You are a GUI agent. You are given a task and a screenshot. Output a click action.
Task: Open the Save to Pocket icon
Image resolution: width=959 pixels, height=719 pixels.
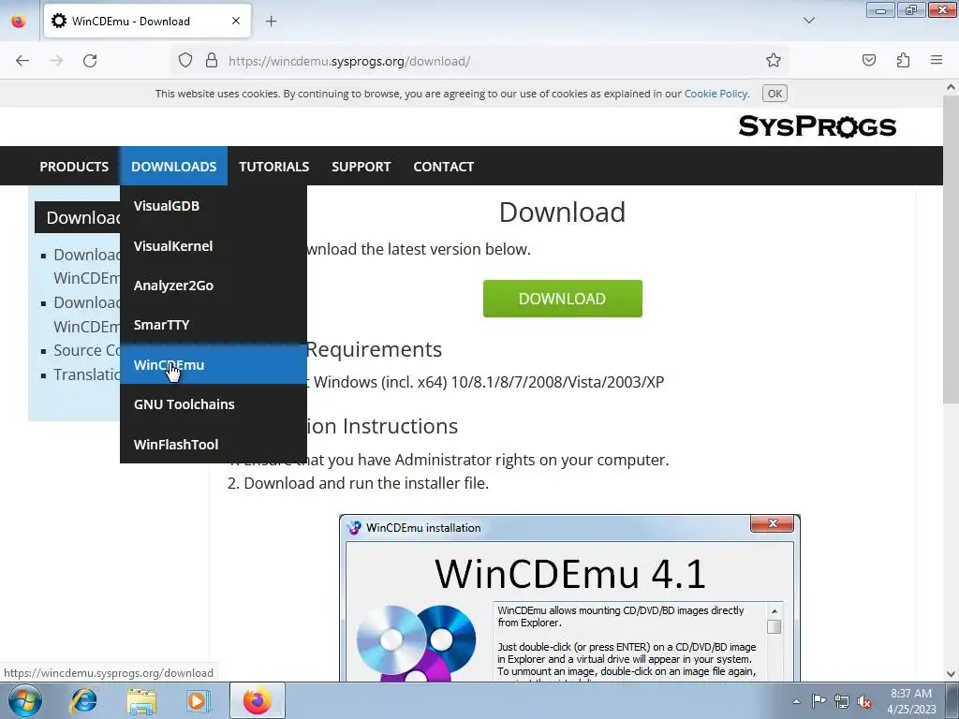click(868, 60)
